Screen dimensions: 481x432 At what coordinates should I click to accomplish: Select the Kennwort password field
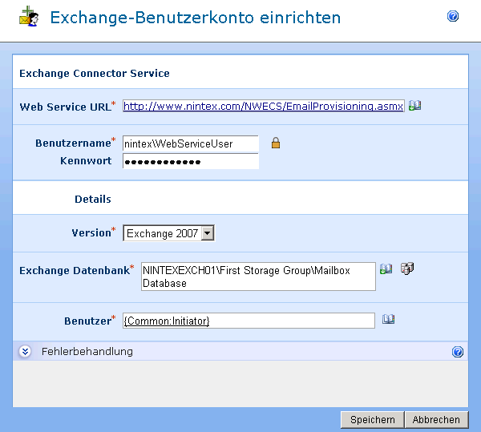click(190, 161)
